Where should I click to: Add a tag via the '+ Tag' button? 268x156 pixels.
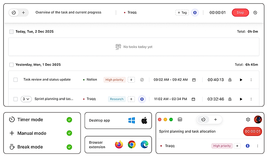pos(182,12)
